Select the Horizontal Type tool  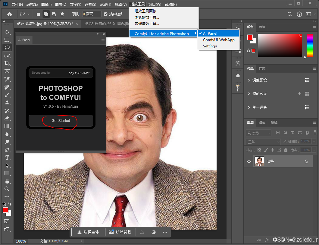[x=7, y=157]
